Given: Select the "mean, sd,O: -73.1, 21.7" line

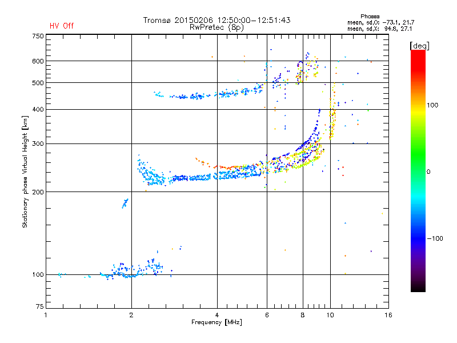Looking at the screenshot, I should click(x=380, y=22).
